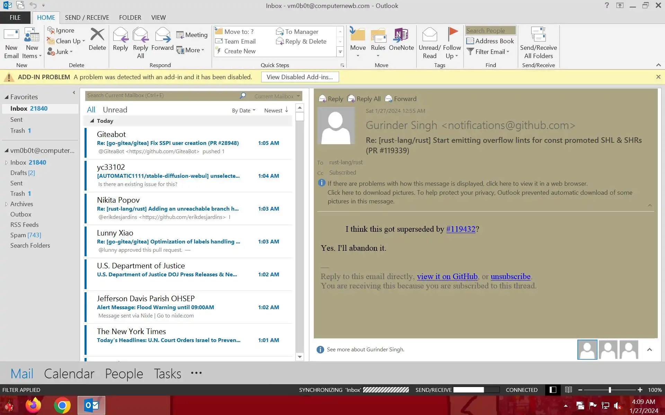Image resolution: width=665 pixels, height=415 pixels.
Task: Open the SEND / RECEIVE ribbon tab
Action: point(87,18)
